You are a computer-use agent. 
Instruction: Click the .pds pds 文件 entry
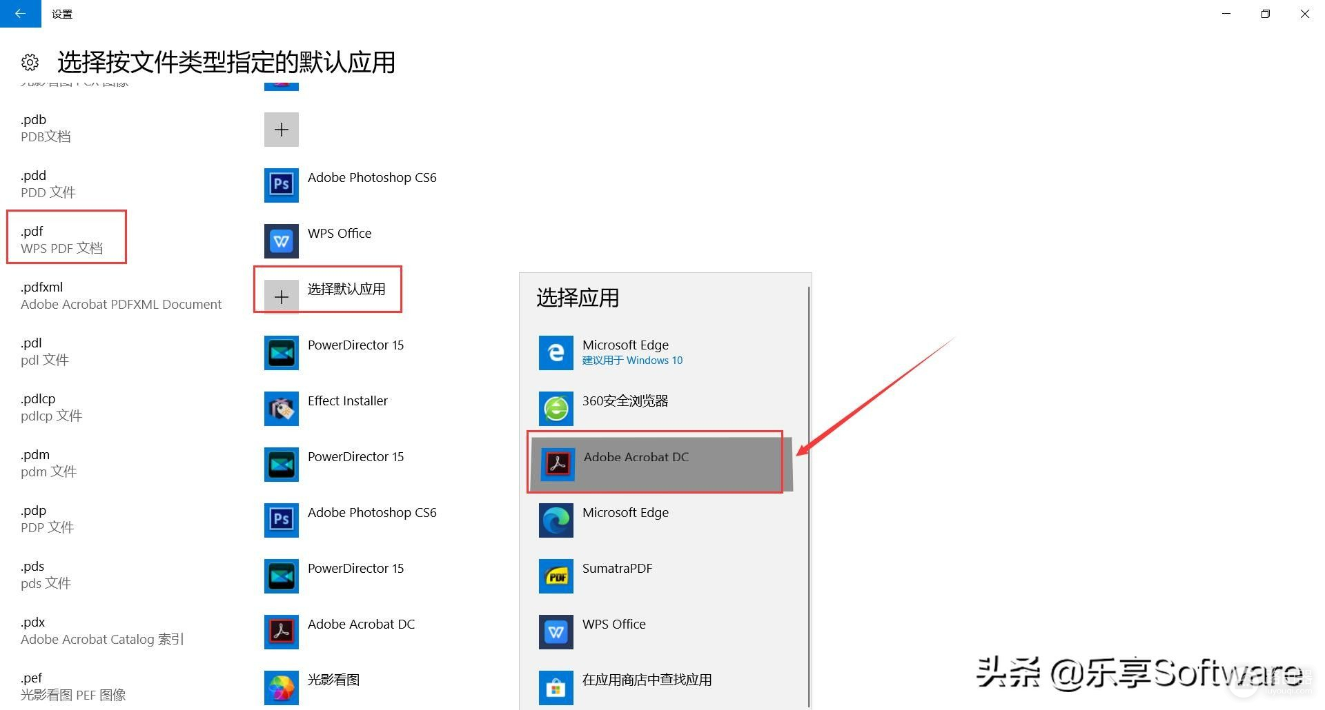click(46, 575)
